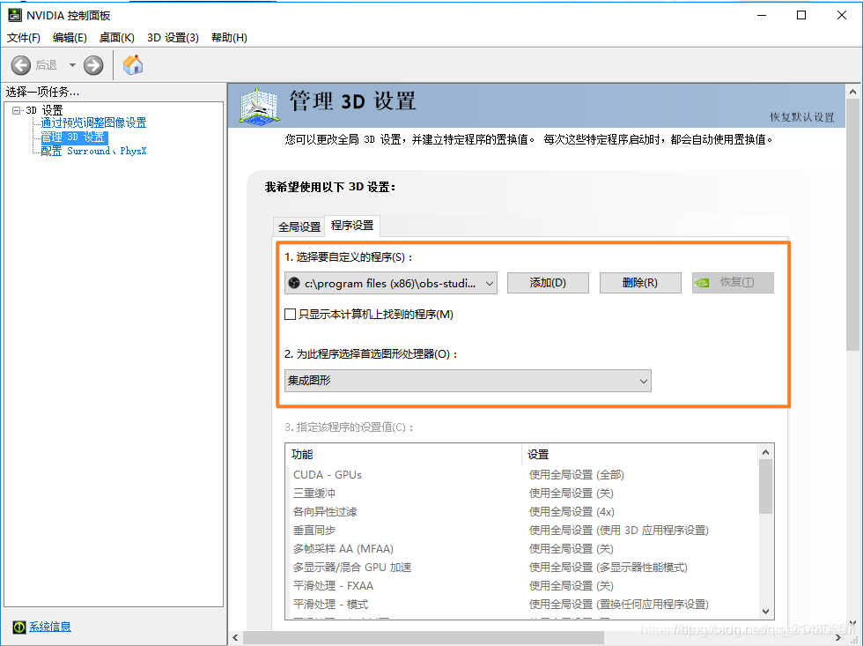Click 使用全局设置 (使用 3D 应用程序设置) value
This screenshot has height=646, width=863.
[x=618, y=531]
